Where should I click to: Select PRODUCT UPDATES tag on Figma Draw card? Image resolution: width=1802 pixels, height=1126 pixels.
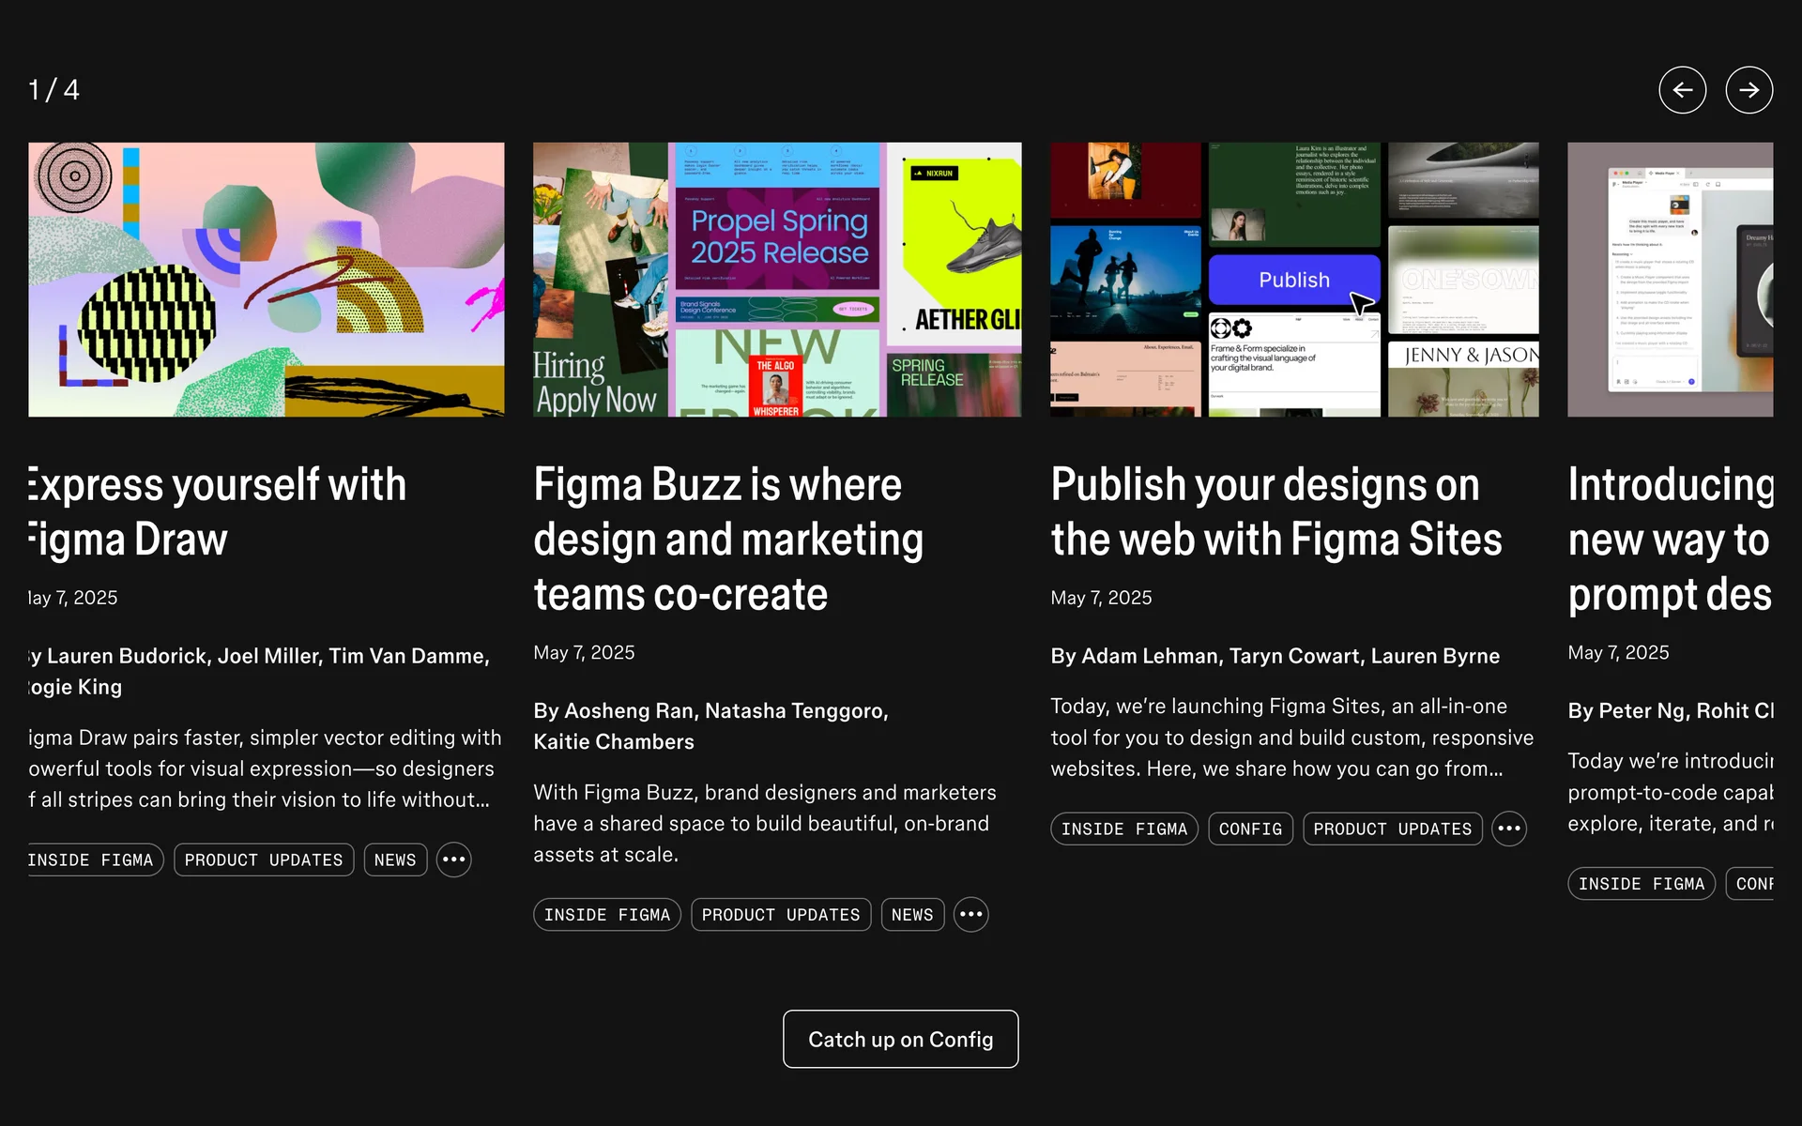(x=264, y=860)
